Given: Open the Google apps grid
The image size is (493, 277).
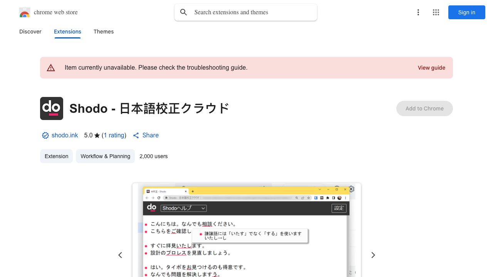Looking at the screenshot, I should click(x=436, y=12).
